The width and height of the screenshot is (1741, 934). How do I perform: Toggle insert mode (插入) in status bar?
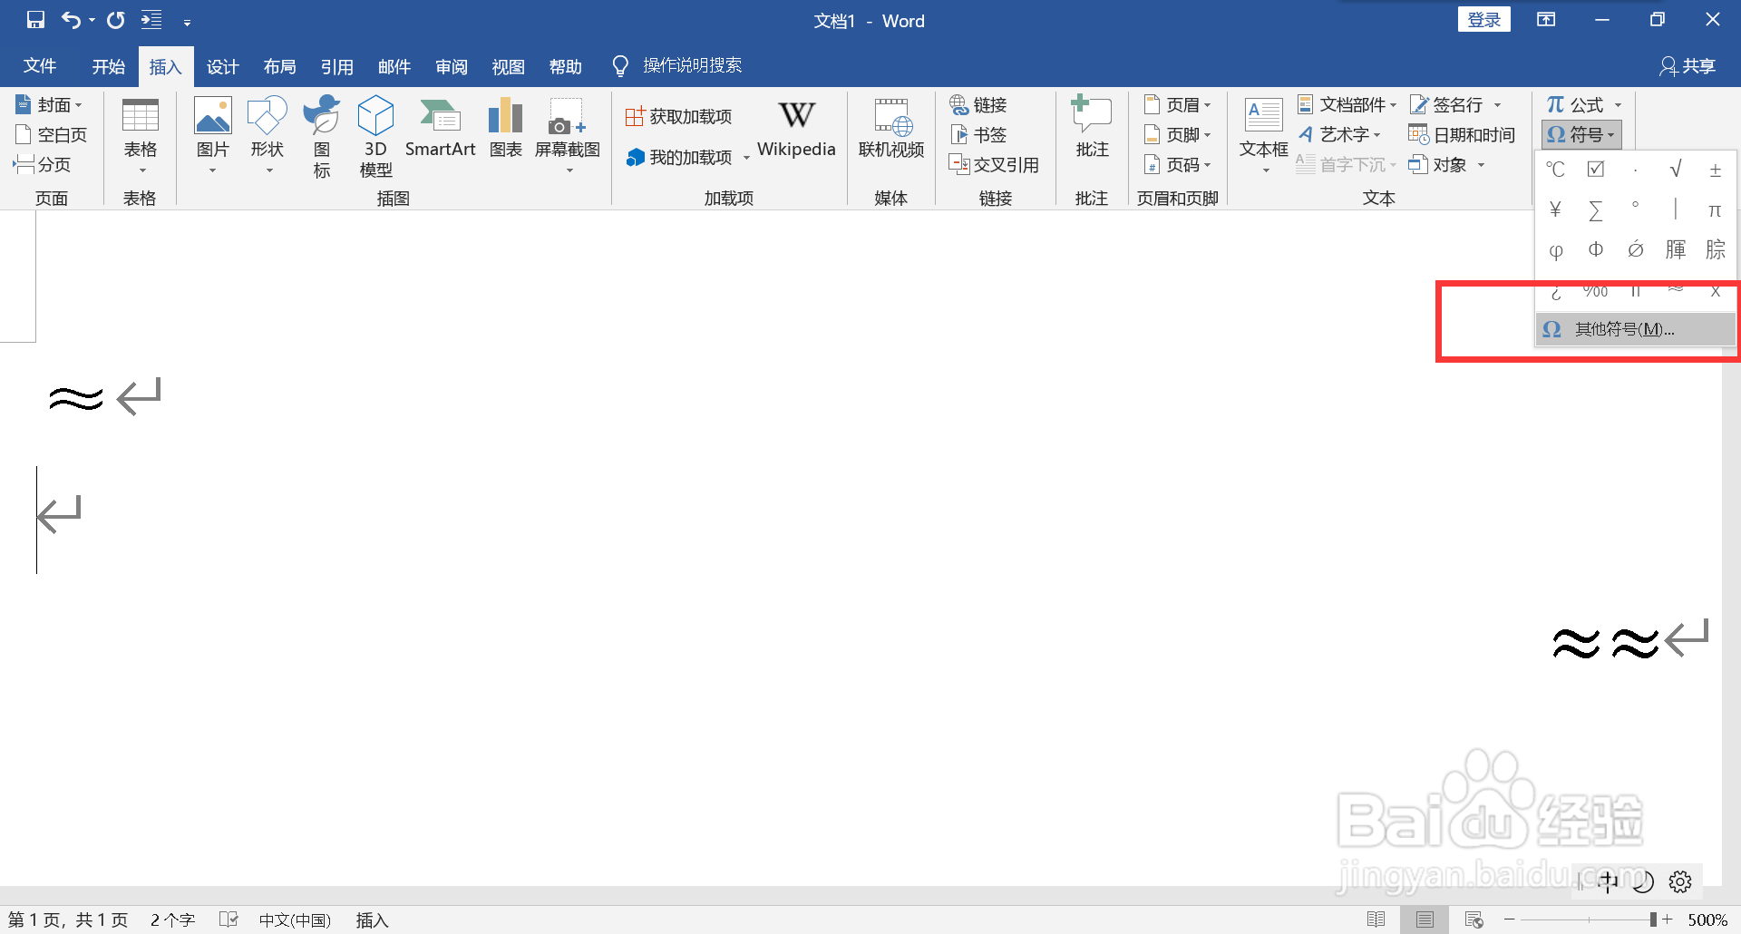coord(371,919)
